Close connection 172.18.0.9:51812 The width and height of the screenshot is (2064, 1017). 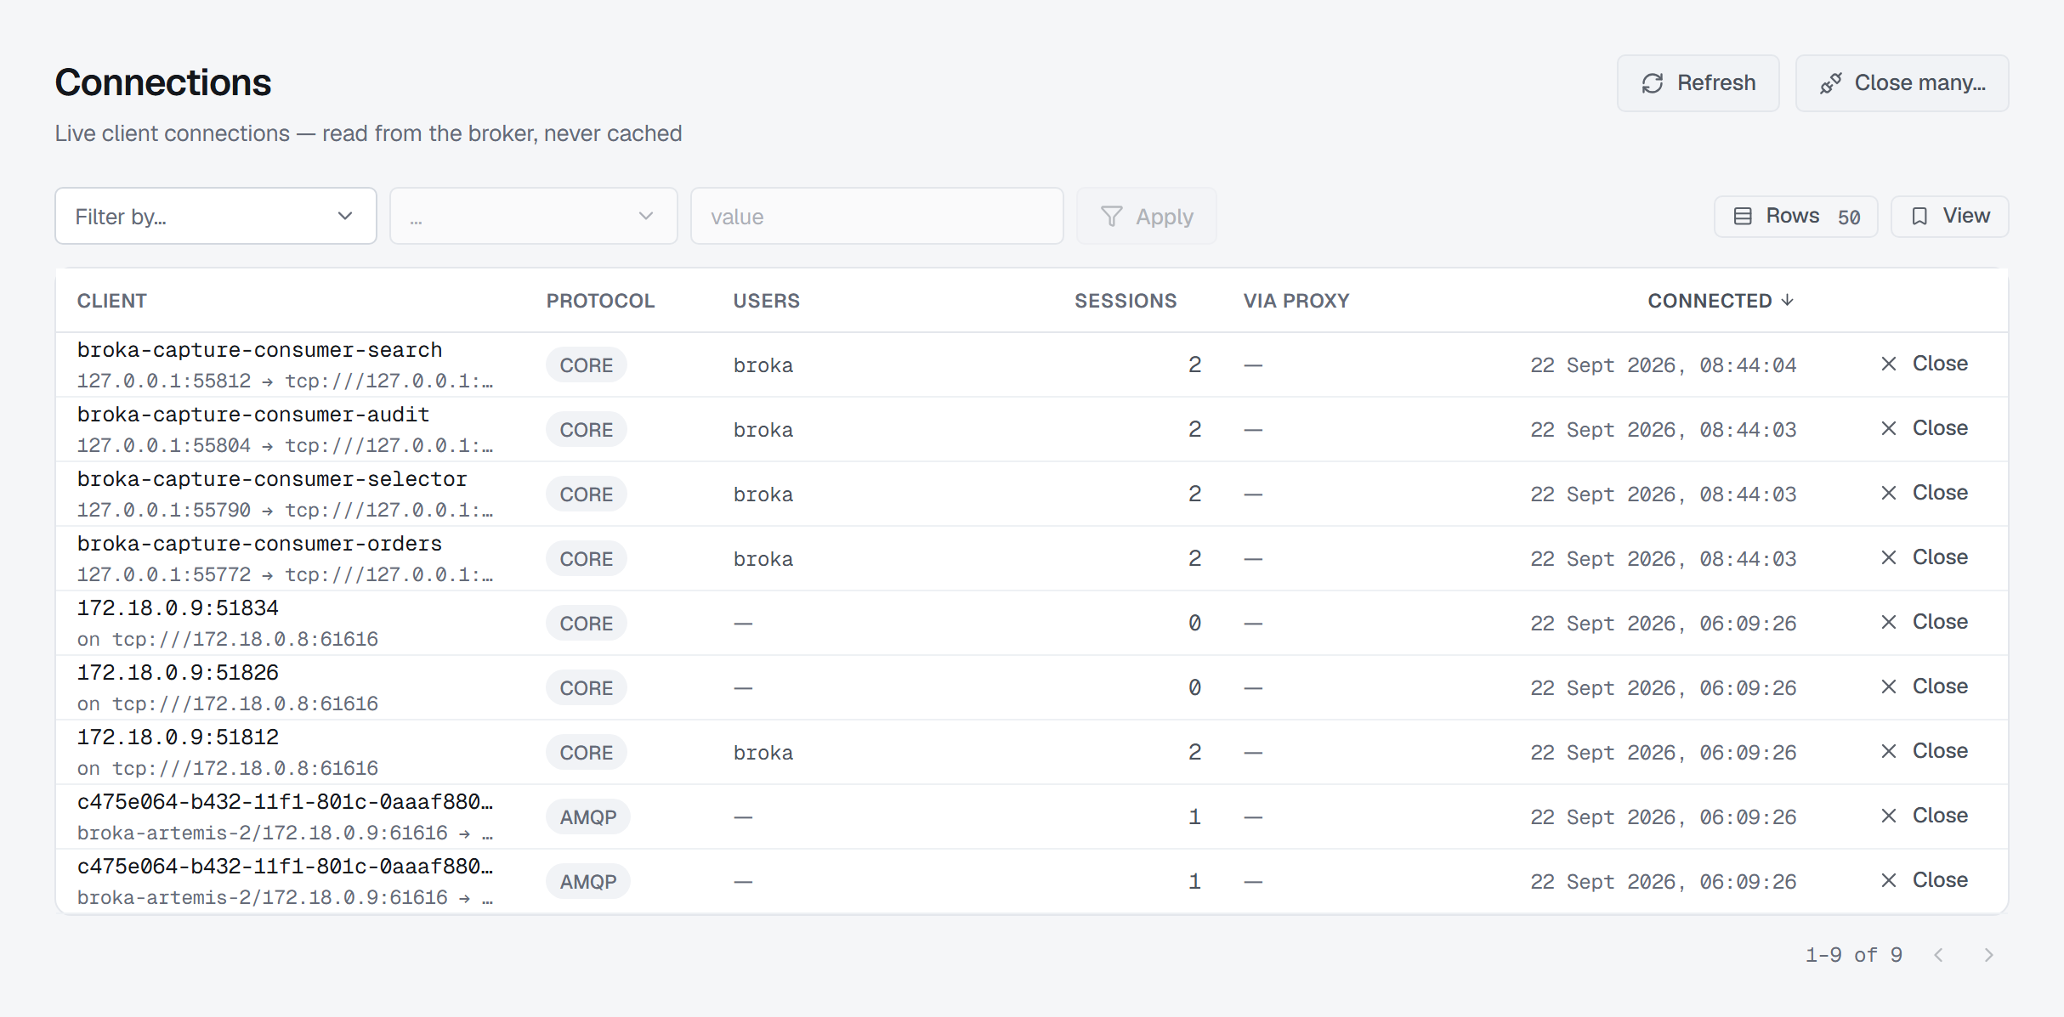click(x=1925, y=751)
